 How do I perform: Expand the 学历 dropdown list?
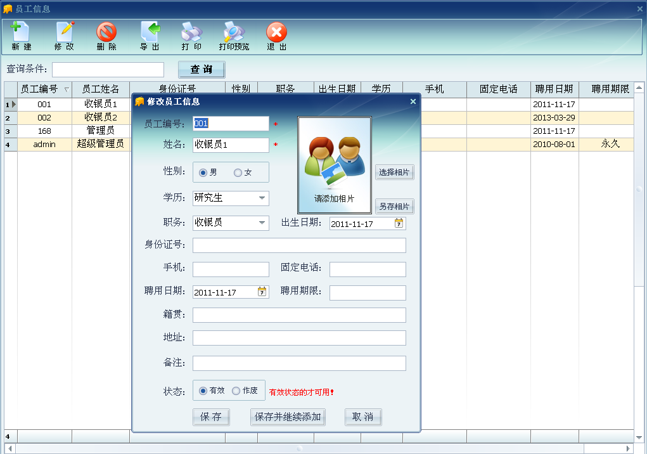click(262, 198)
